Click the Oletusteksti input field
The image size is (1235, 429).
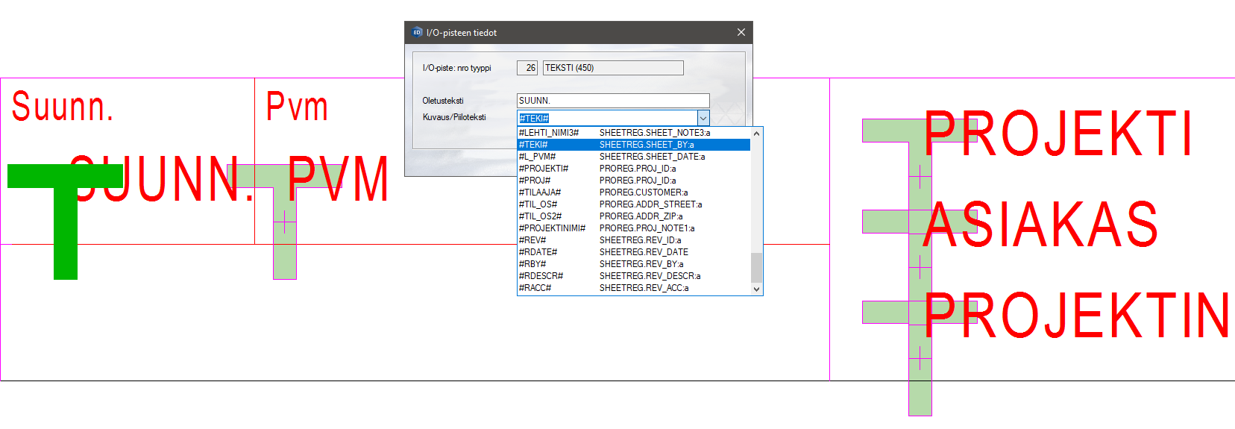(x=612, y=101)
